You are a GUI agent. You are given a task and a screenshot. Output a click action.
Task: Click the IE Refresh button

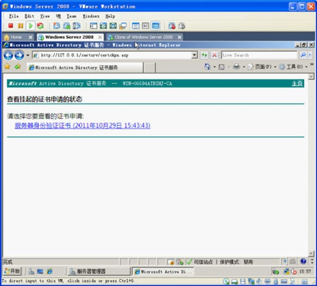[204, 55]
